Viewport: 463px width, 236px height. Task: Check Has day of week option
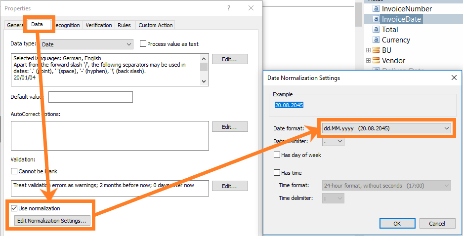[x=277, y=155]
